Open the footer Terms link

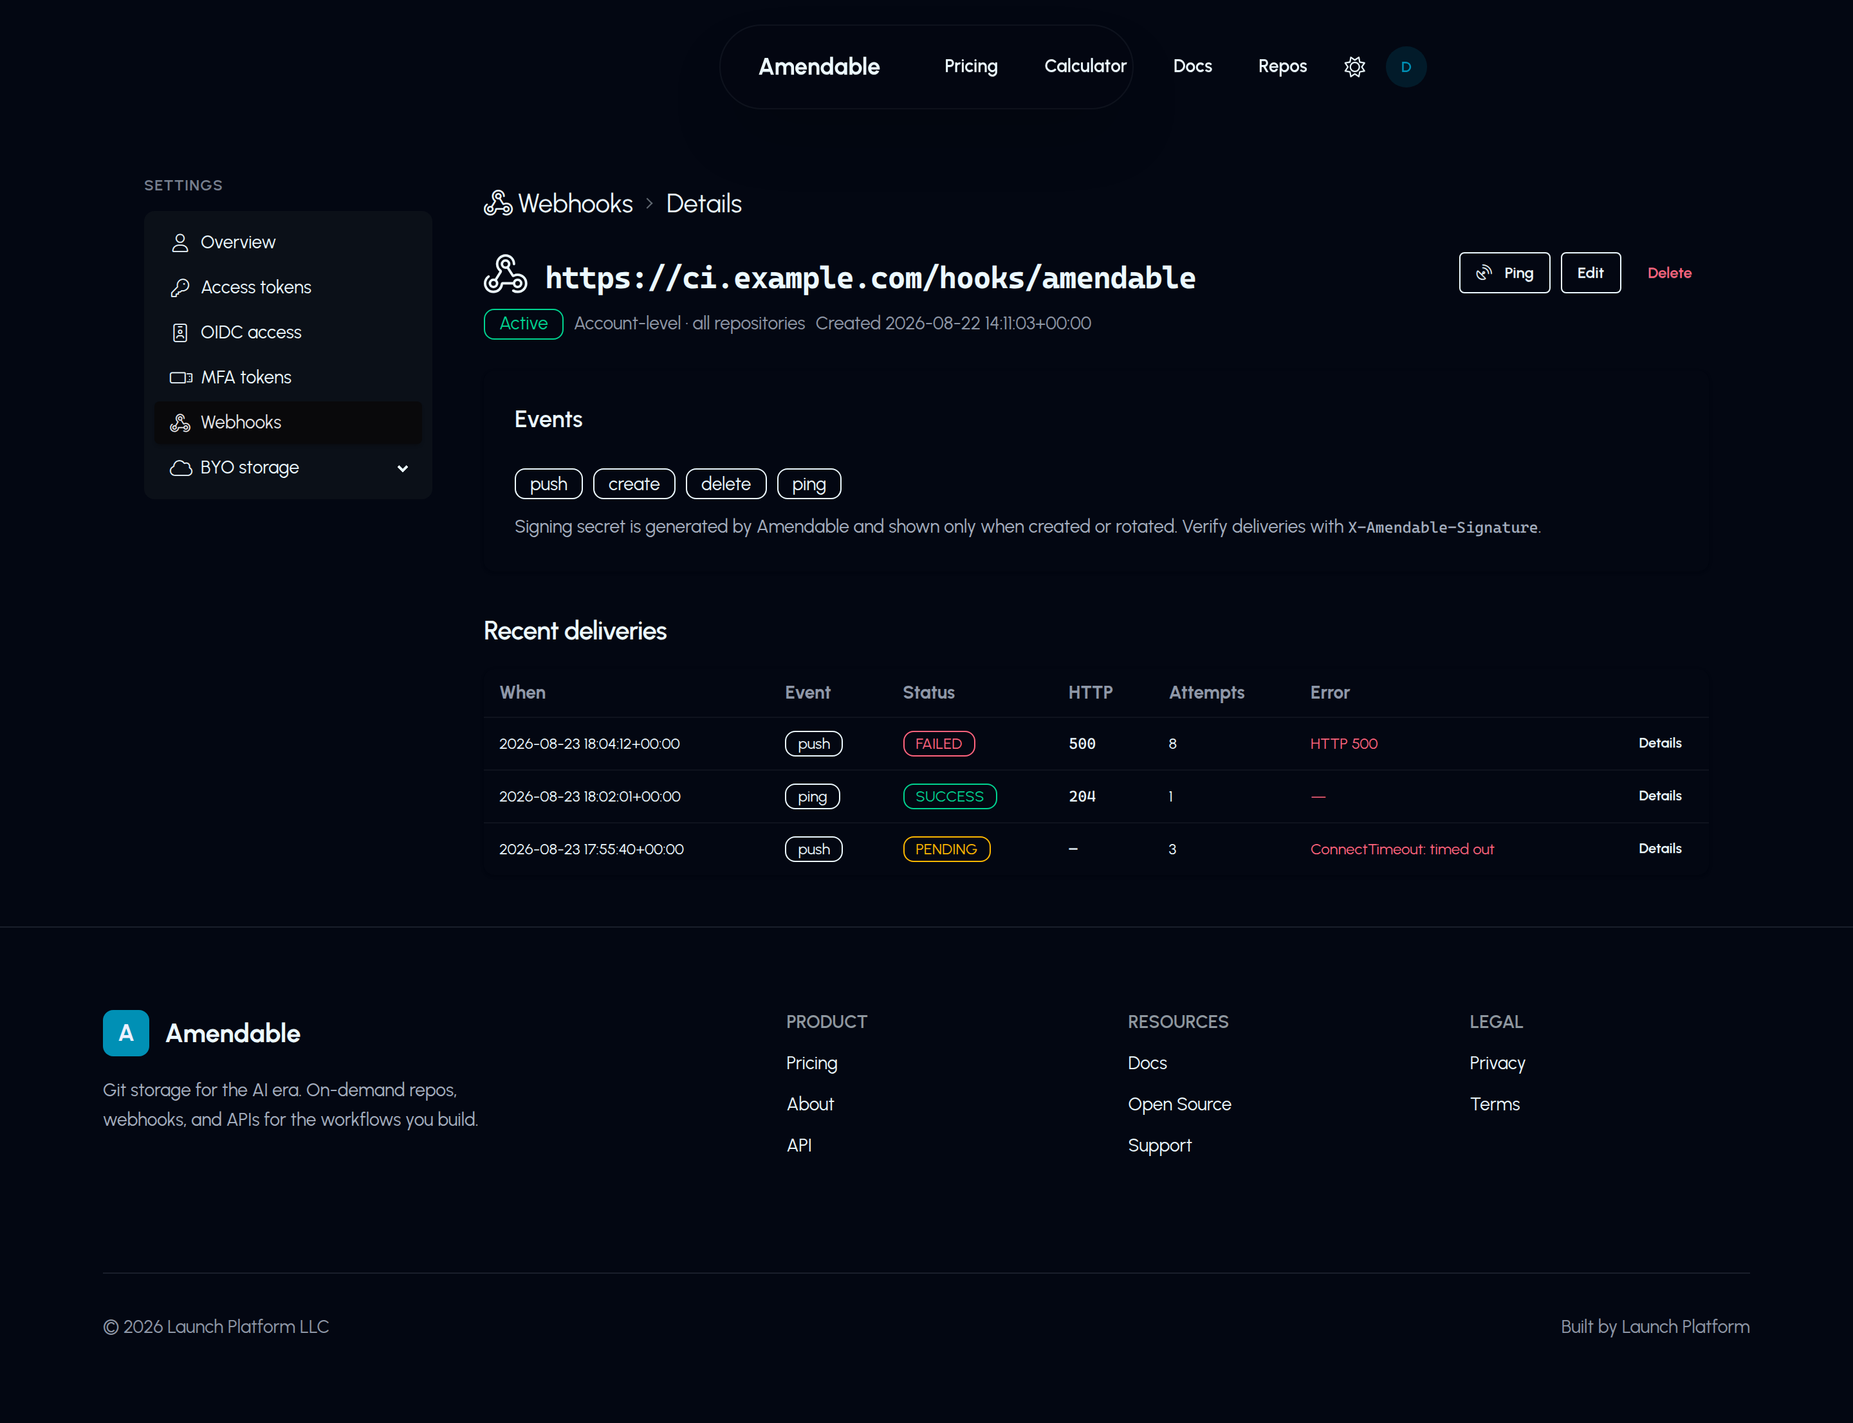coord(1494,1104)
